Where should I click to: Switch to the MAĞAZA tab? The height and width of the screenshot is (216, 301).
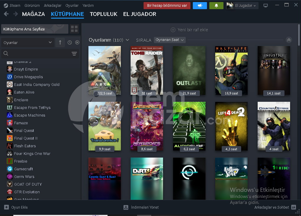point(33,14)
